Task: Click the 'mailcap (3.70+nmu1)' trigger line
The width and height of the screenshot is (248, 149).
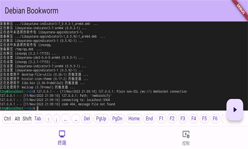Action: pos(37,87)
